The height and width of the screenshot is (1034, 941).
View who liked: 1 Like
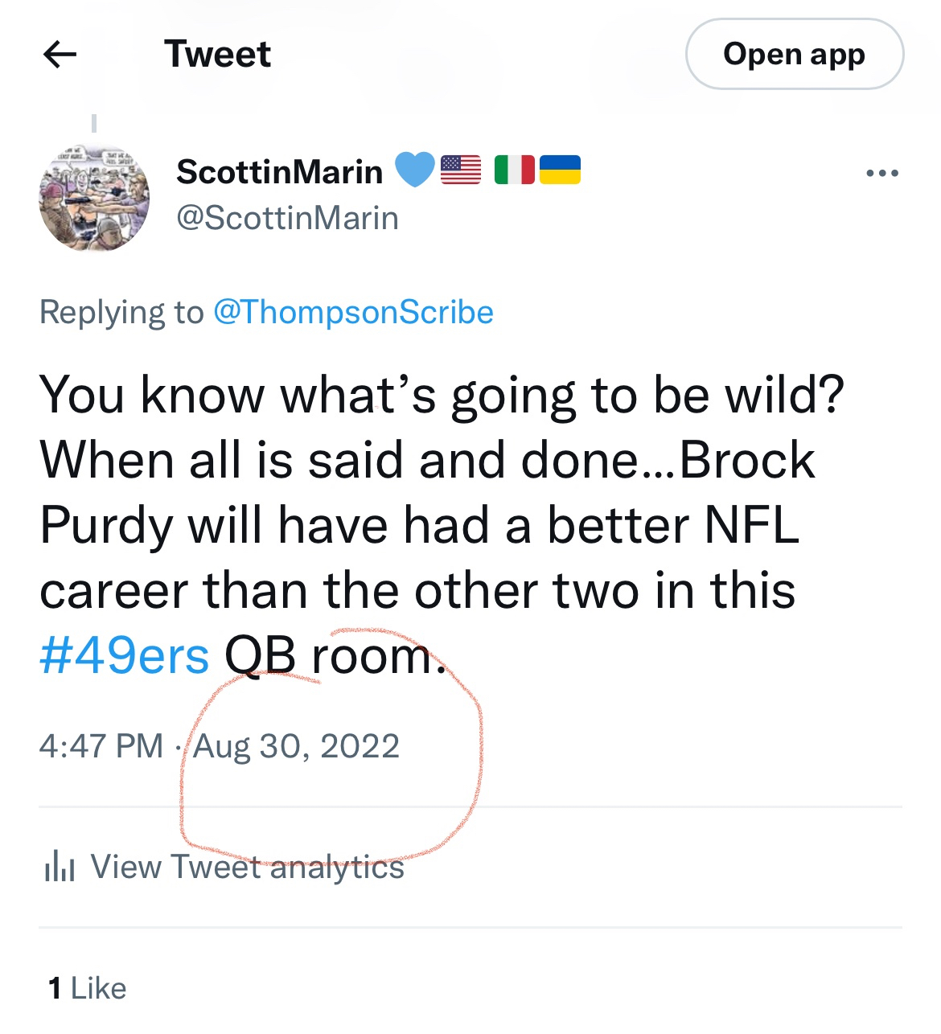pos(87,988)
